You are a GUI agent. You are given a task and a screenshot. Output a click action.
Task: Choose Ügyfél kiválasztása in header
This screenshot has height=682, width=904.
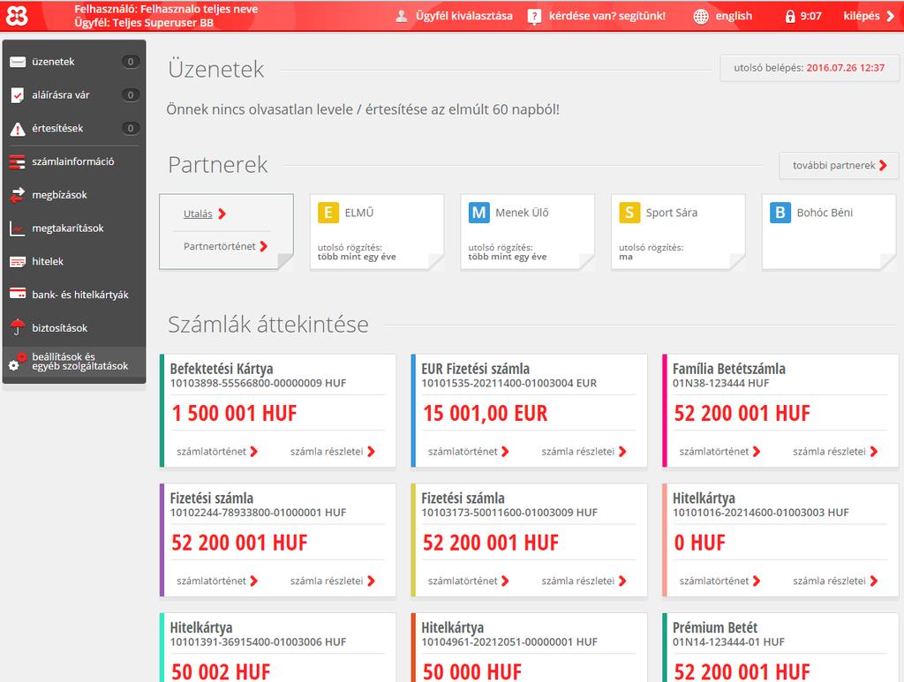pos(464,16)
